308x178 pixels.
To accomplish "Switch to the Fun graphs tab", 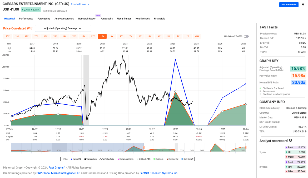I will click(x=107, y=19).
